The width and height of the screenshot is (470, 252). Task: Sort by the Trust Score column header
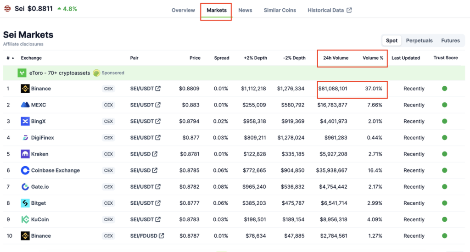[x=445, y=57]
